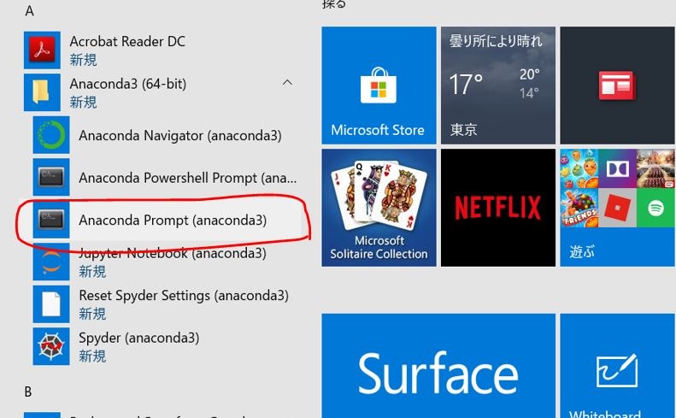Click Anaconda Powershell Prompt console icon

pos(51,177)
